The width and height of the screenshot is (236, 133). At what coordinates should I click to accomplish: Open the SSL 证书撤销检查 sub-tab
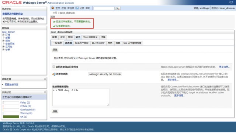coord(132,43)
